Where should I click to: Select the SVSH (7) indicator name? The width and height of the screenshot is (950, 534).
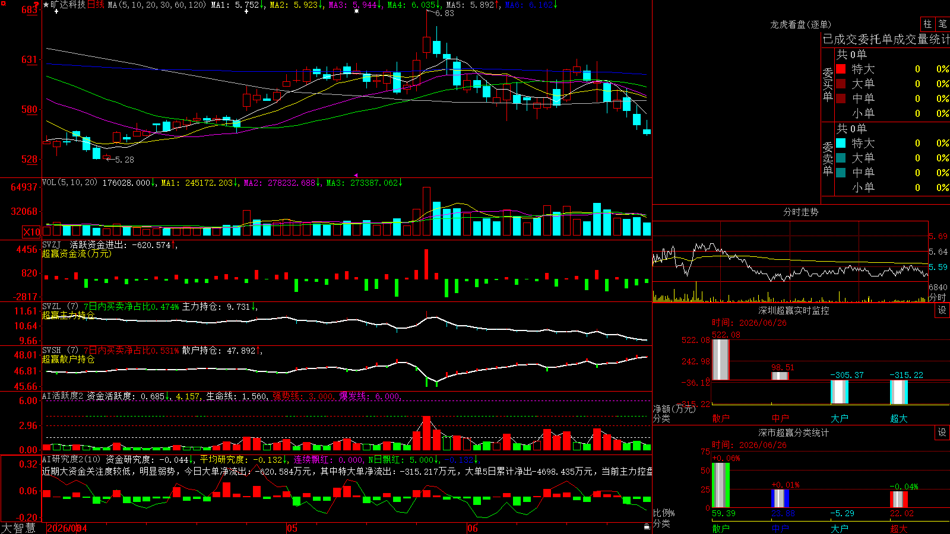60,351
